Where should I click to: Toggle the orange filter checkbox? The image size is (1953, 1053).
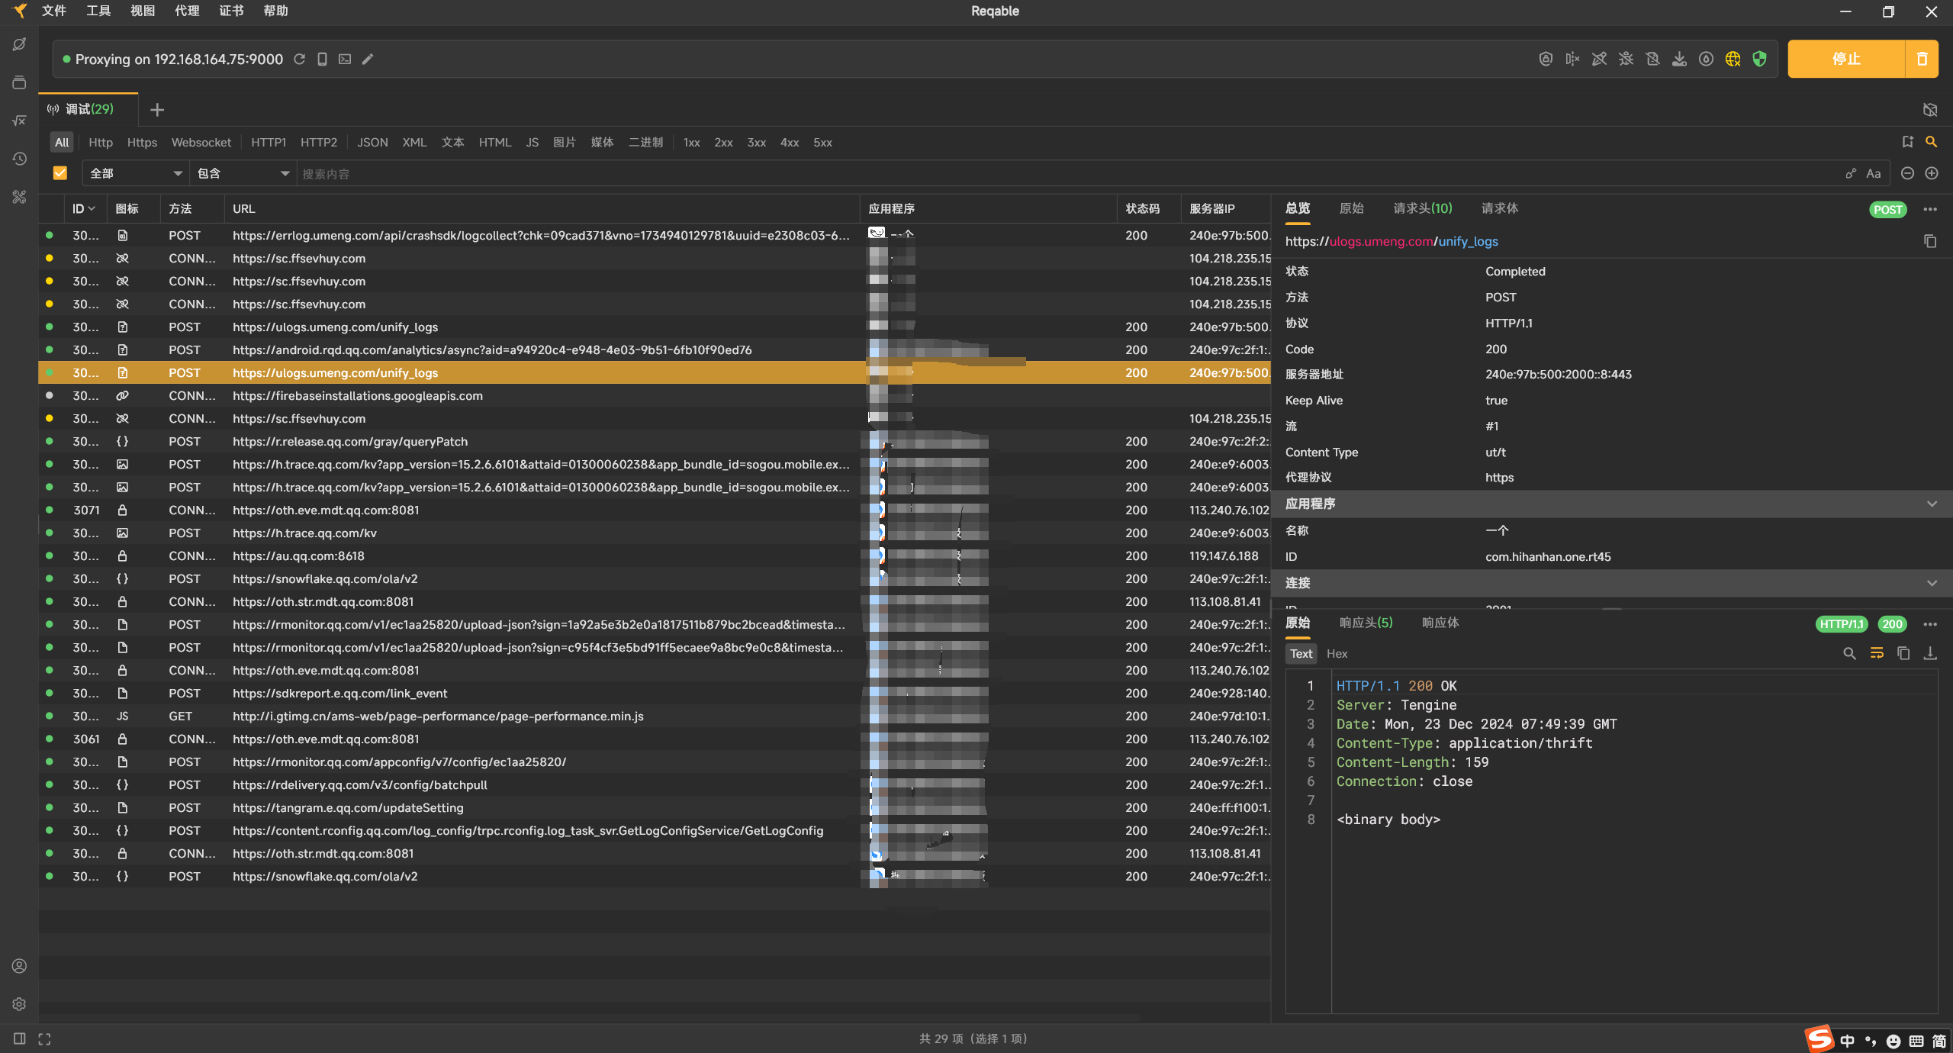[60, 173]
